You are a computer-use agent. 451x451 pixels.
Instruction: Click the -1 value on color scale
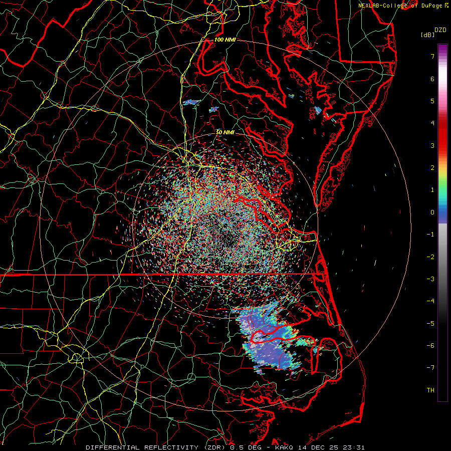430,235
